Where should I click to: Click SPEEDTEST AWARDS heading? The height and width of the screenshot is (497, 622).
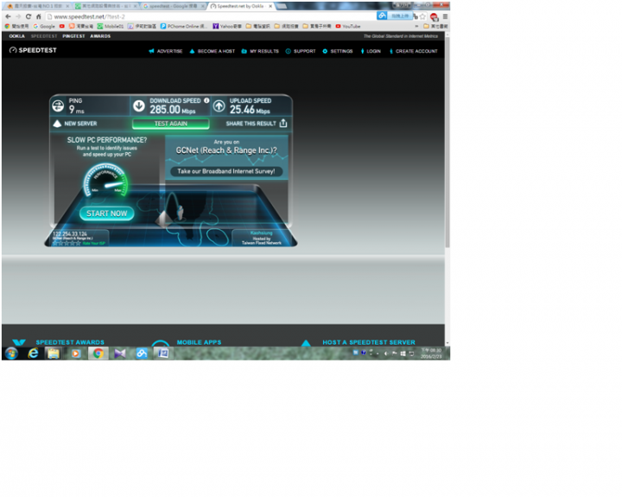pos(70,342)
